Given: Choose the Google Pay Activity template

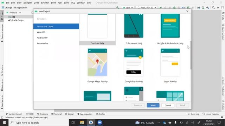Looking at the screenshot, I should 134,66.
